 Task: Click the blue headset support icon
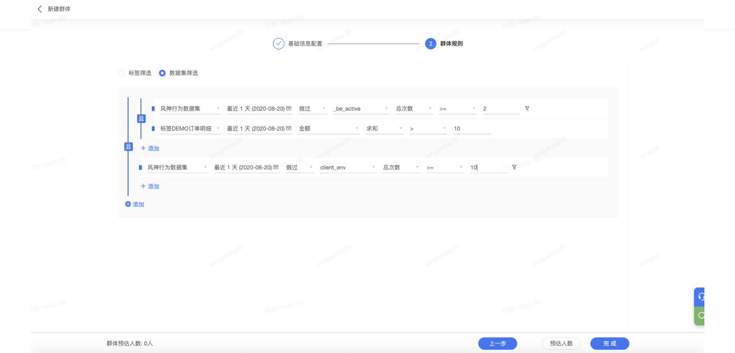coord(701,297)
